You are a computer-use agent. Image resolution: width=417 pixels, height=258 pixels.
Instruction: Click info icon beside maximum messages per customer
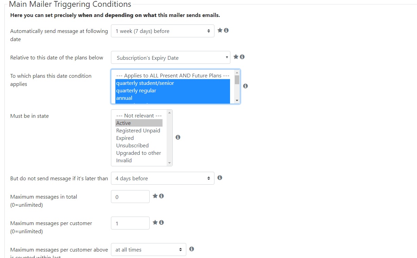(x=162, y=222)
